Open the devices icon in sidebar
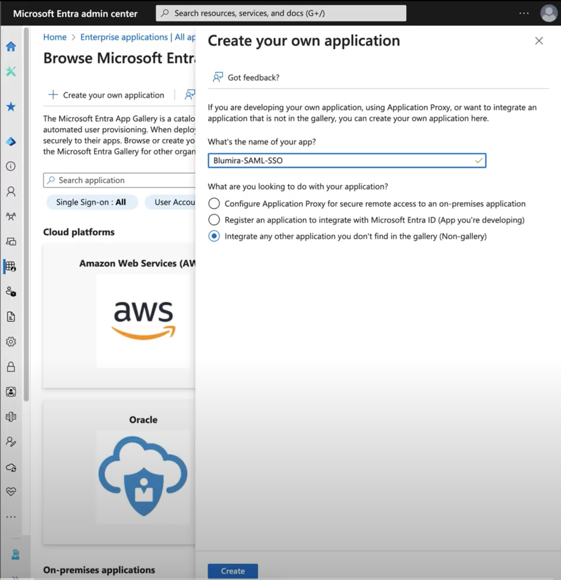Screen dimensions: 561x580 coord(11,241)
